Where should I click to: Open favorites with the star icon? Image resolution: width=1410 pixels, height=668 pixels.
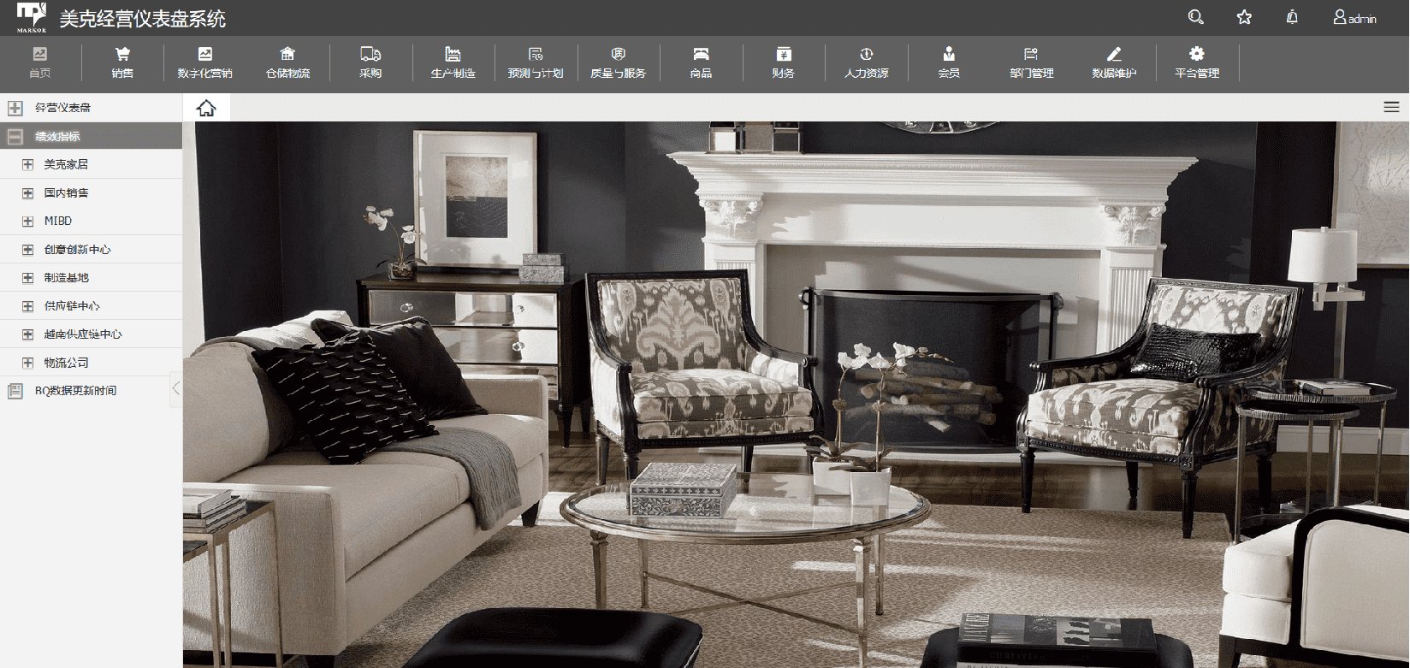[x=1244, y=17]
